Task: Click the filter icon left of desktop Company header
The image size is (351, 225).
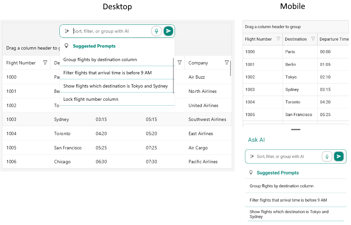Action: point(180,63)
